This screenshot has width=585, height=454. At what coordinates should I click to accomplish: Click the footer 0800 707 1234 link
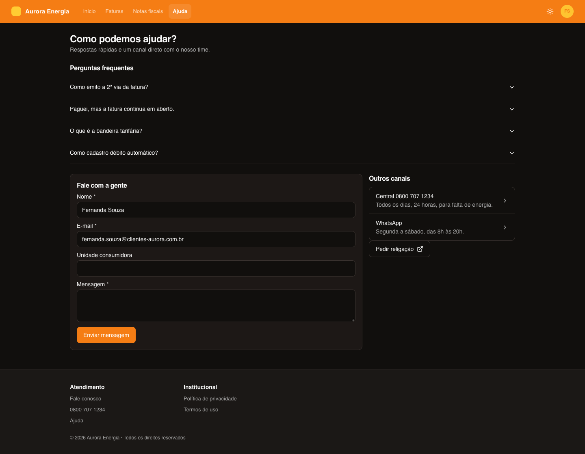pos(87,410)
